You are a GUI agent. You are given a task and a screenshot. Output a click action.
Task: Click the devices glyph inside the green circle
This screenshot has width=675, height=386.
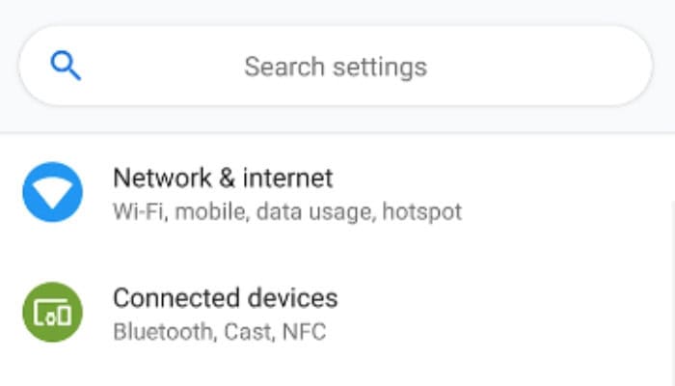click(52, 313)
